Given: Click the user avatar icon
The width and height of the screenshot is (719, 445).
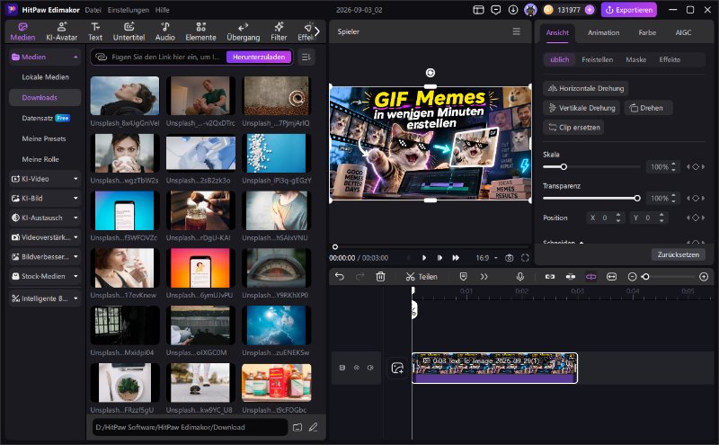Looking at the screenshot, I should (530, 10).
